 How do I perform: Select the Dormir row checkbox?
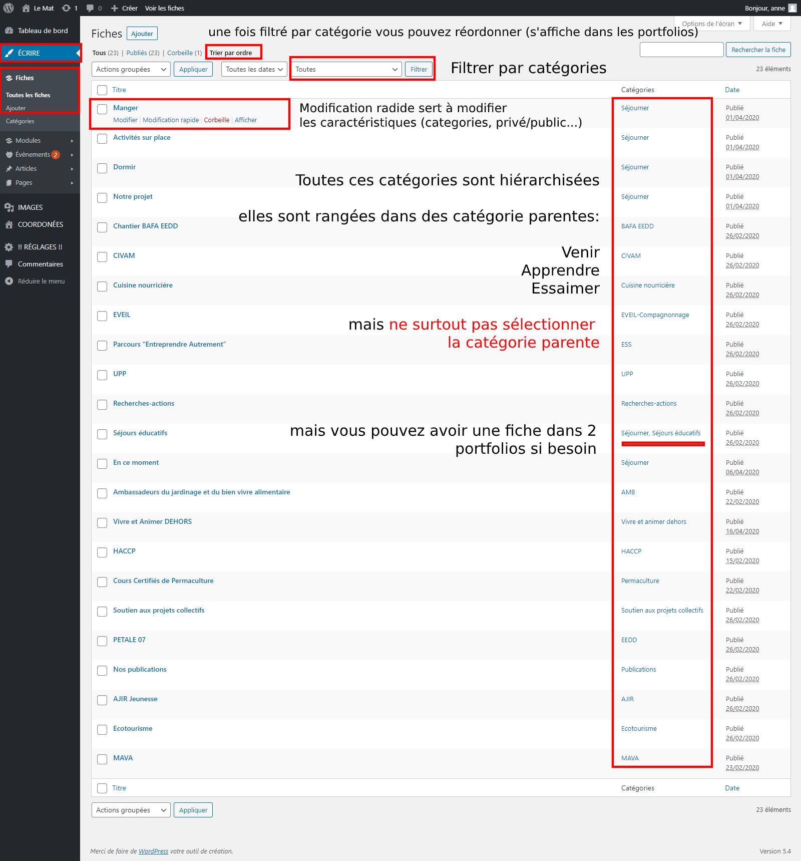pyautogui.click(x=102, y=168)
